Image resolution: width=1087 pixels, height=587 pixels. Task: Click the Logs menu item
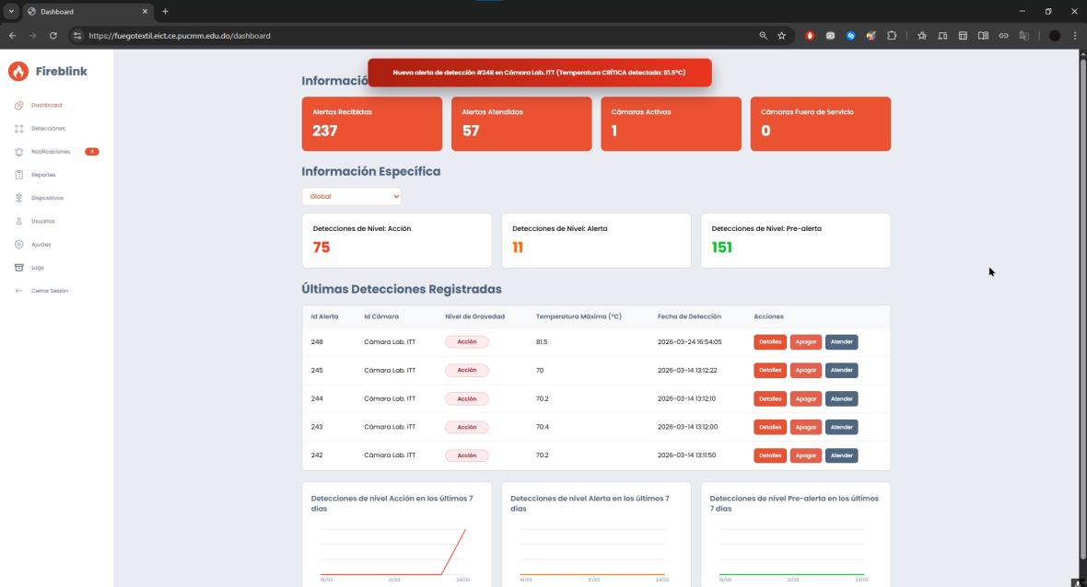click(x=38, y=268)
